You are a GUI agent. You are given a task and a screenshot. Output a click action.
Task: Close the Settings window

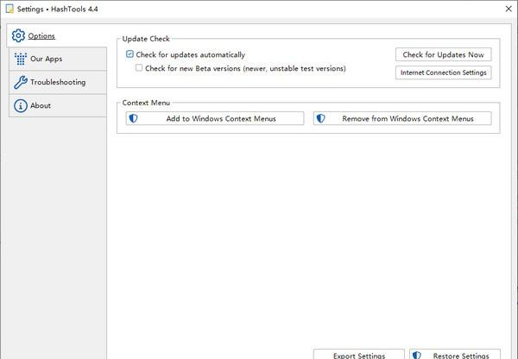click(509, 9)
